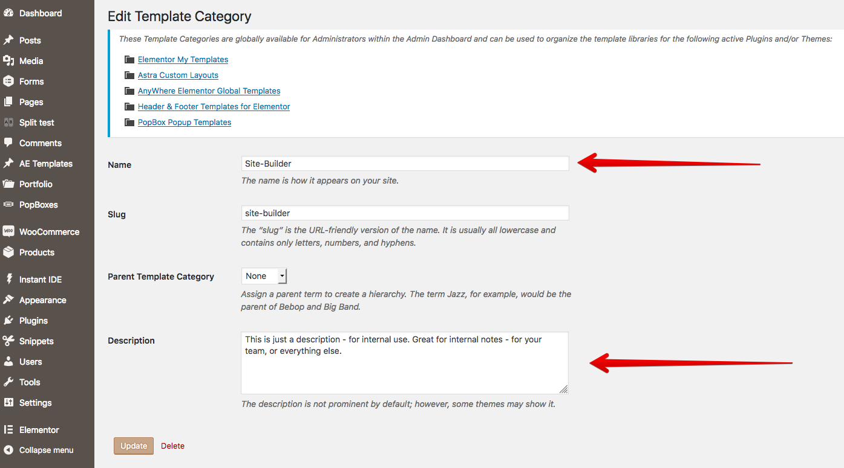Viewport: 844px width, 468px height.
Task: Click the Collapse menu arrow icon
Action: pos(8,450)
